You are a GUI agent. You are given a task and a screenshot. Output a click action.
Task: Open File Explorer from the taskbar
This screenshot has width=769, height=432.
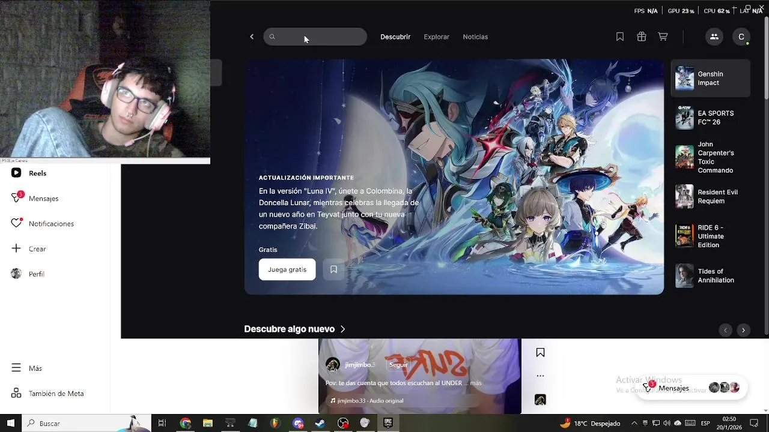click(207, 423)
